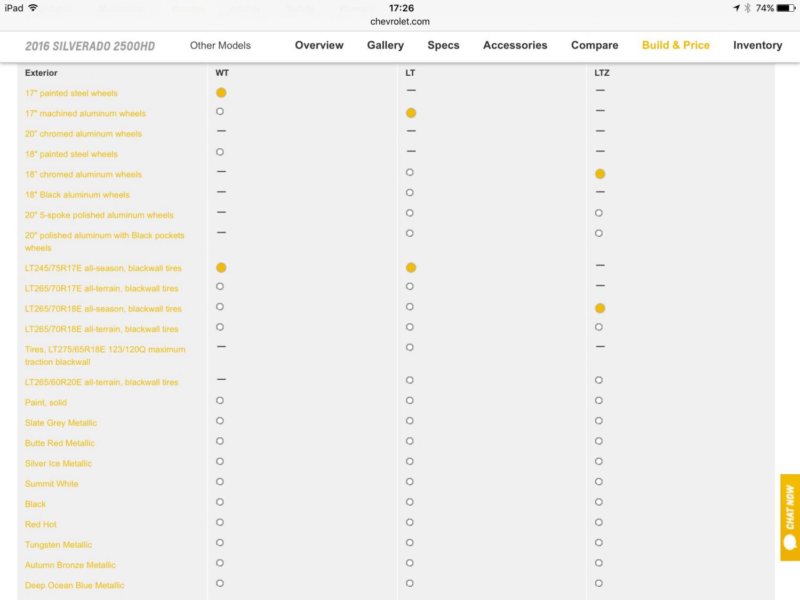
Task: Open the 17" machined aluminum wheels link
Action: (x=85, y=114)
